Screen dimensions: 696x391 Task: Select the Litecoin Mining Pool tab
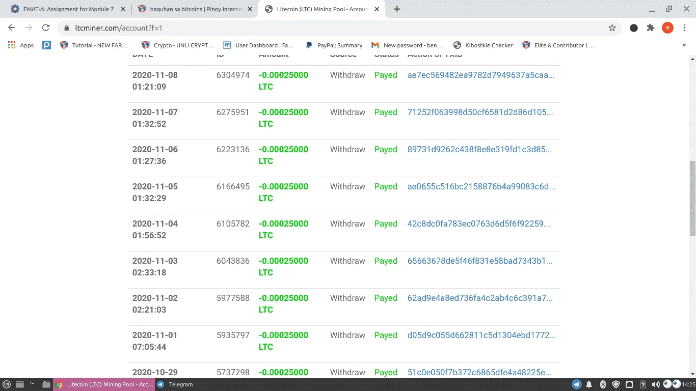(322, 9)
